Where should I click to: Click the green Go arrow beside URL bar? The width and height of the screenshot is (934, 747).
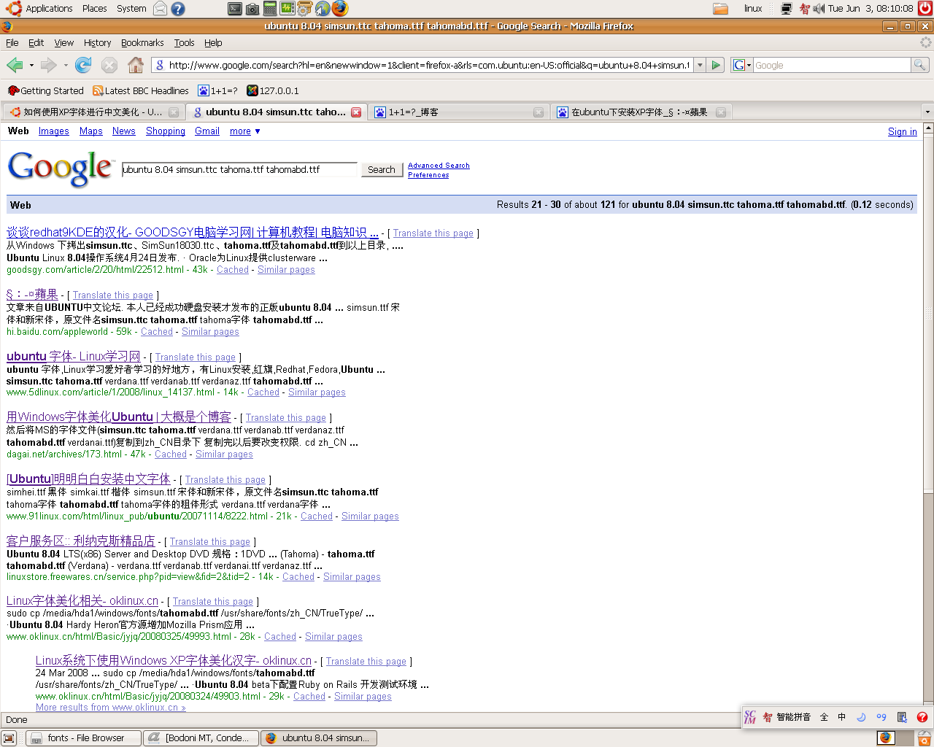[x=716, y=65]
